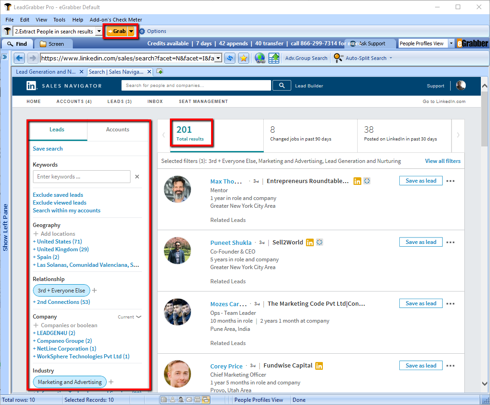490x405 pixels.
Task: Click the Options gear icon
Action: pyautogui.click(x=142, y=31)
